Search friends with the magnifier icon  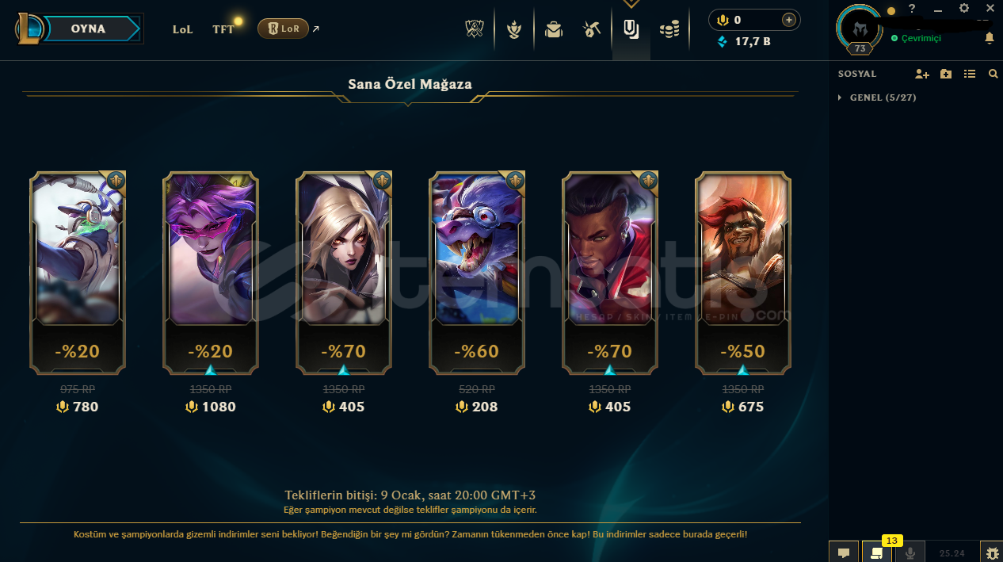point(993,74)
